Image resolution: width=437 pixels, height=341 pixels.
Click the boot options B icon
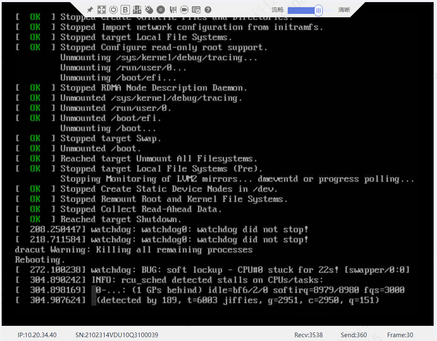(125, 10)
